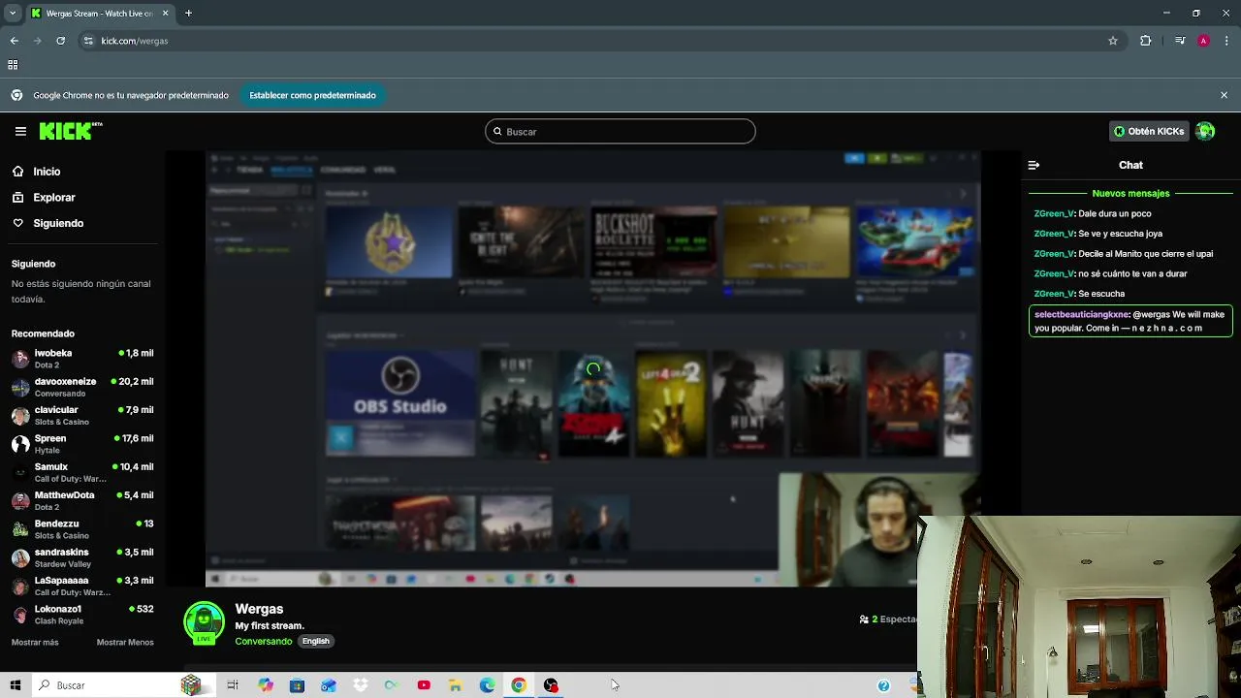Open the red YouTube-style taskbar app
The width and height of the screenshot is (1241, 698).
tap(424, 685)
